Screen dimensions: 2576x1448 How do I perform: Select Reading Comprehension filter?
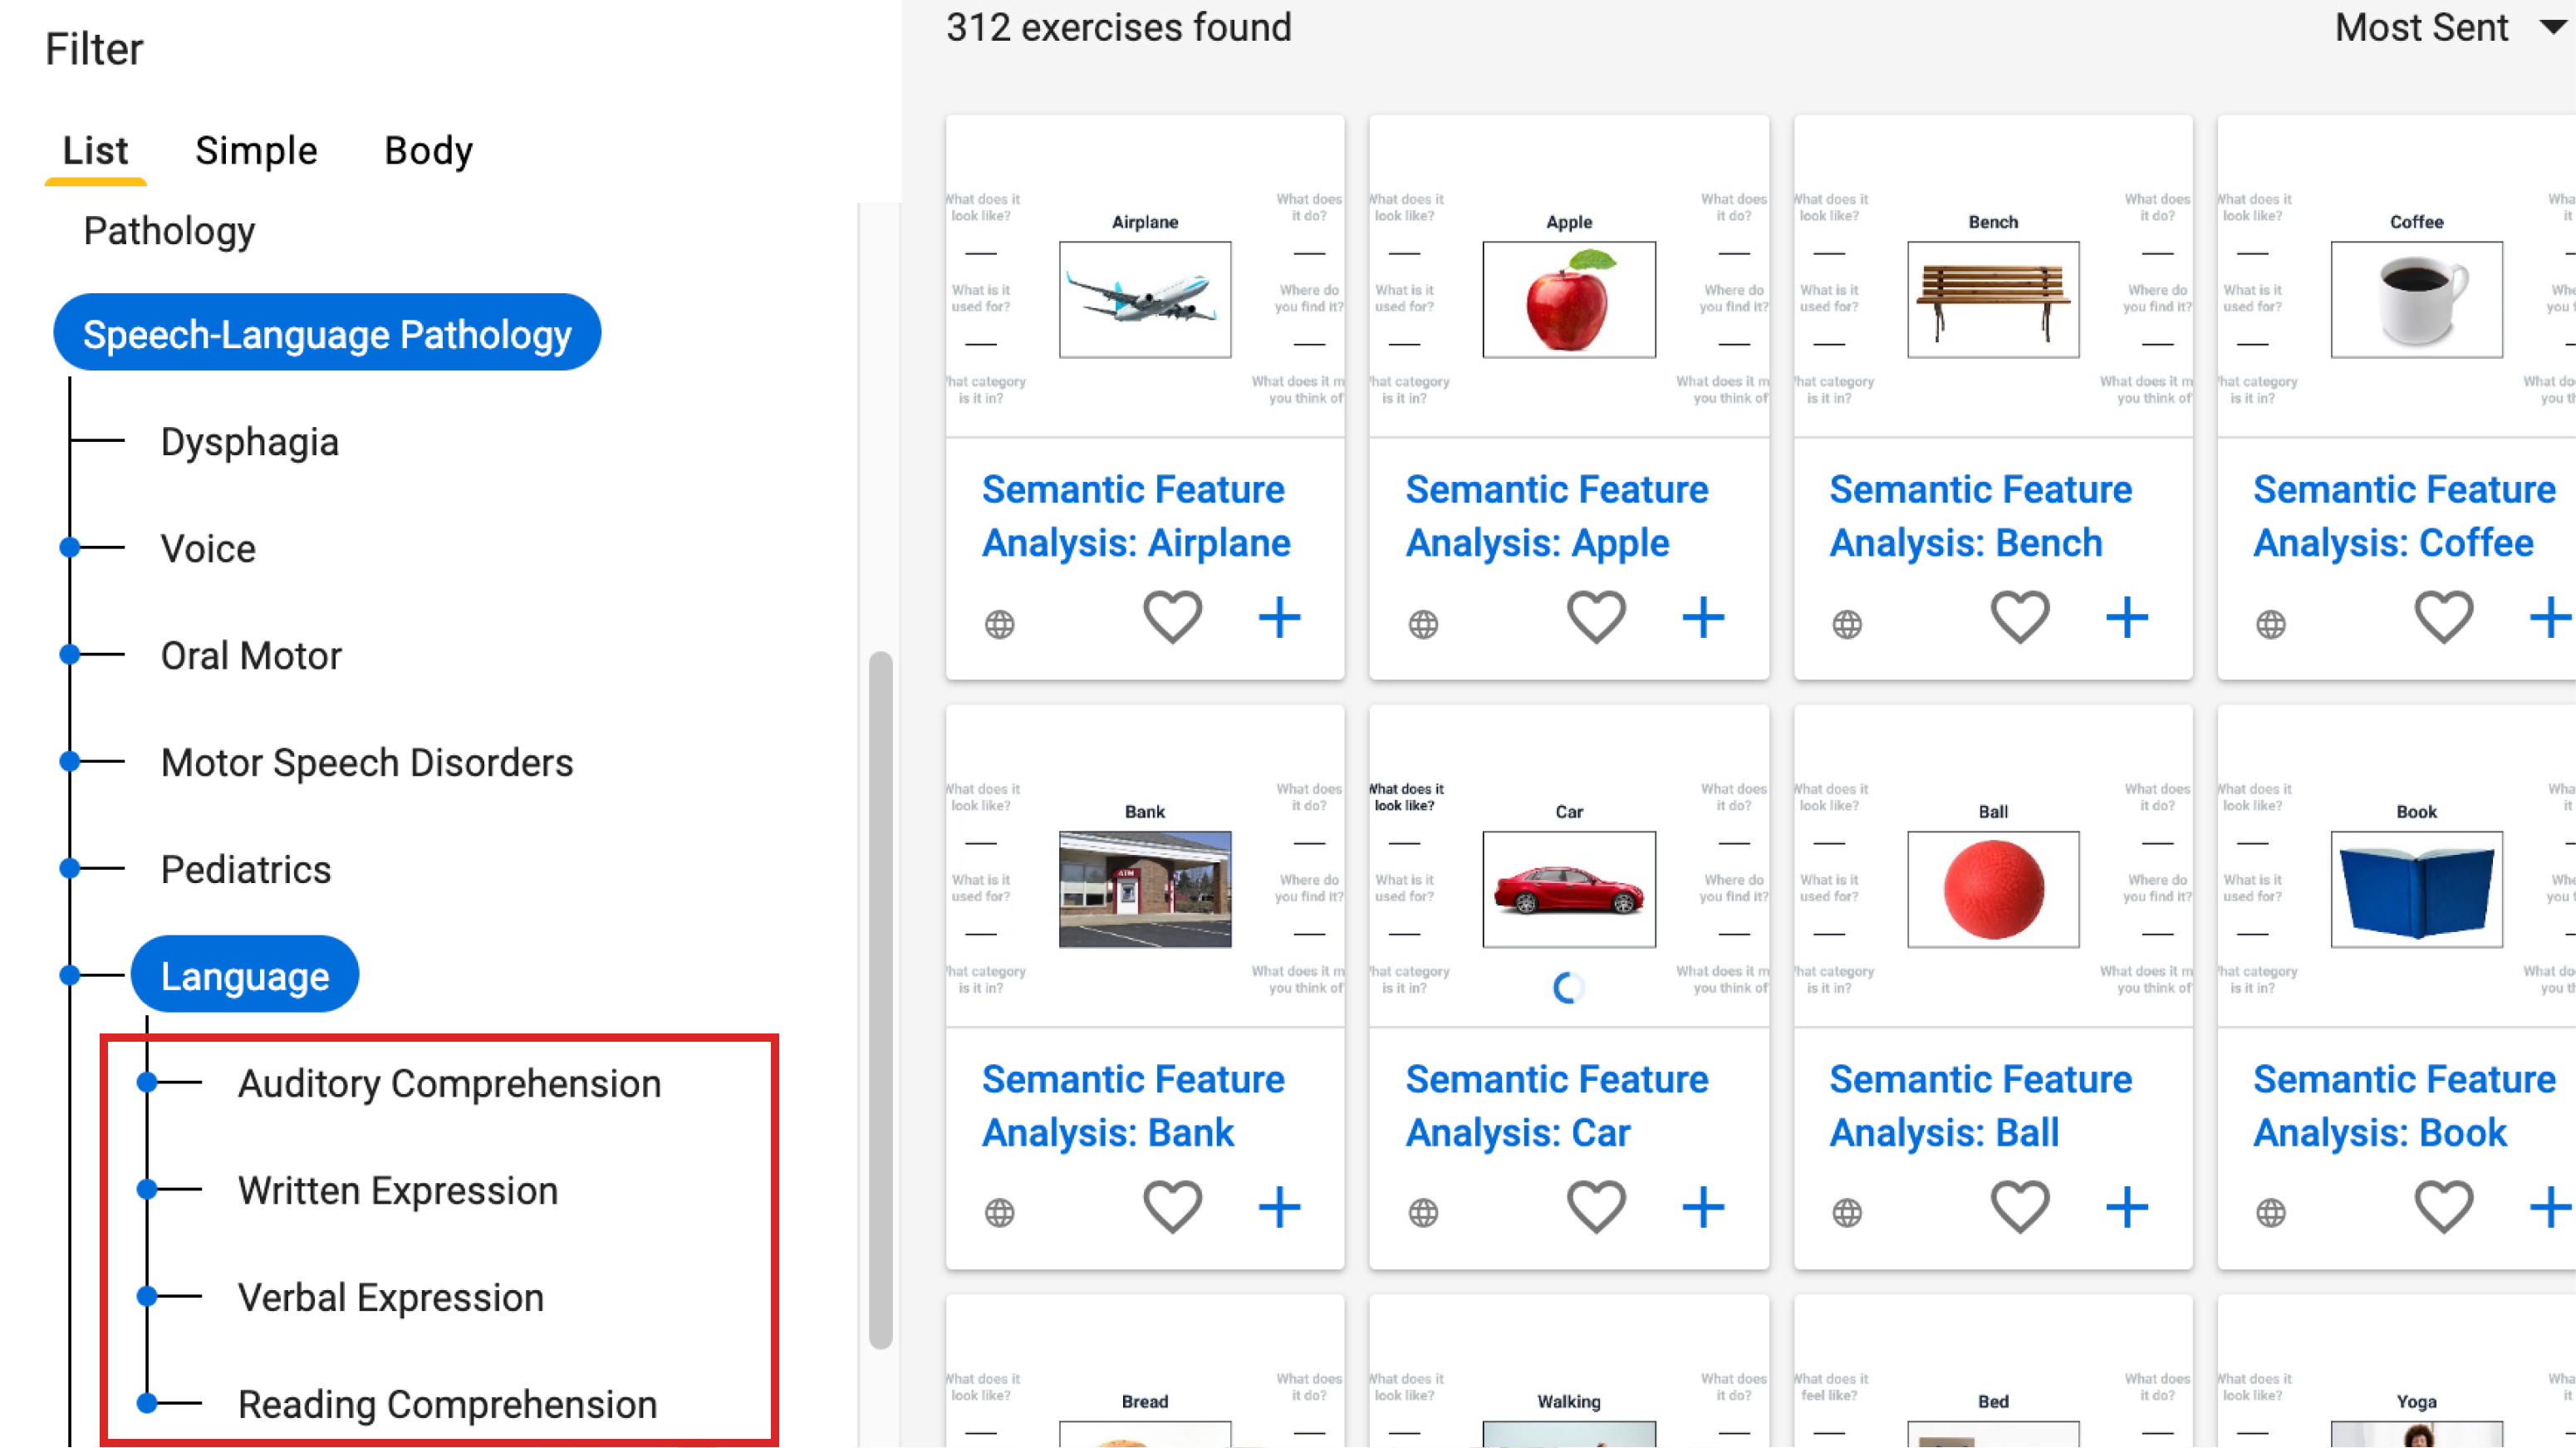(447, 1404)
